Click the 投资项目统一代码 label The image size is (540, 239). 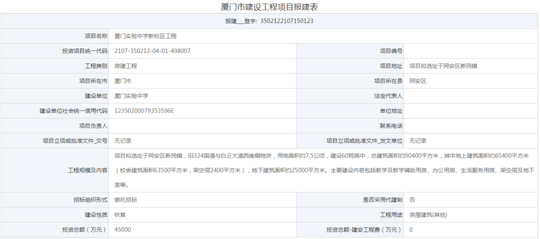click(84, 51)
